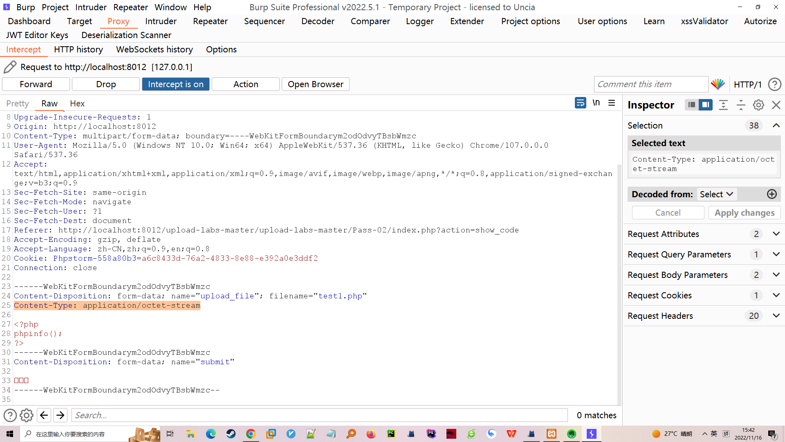Click the Forward button
Image resolution: width=785 pixels, height=442 pixels.
36,84
